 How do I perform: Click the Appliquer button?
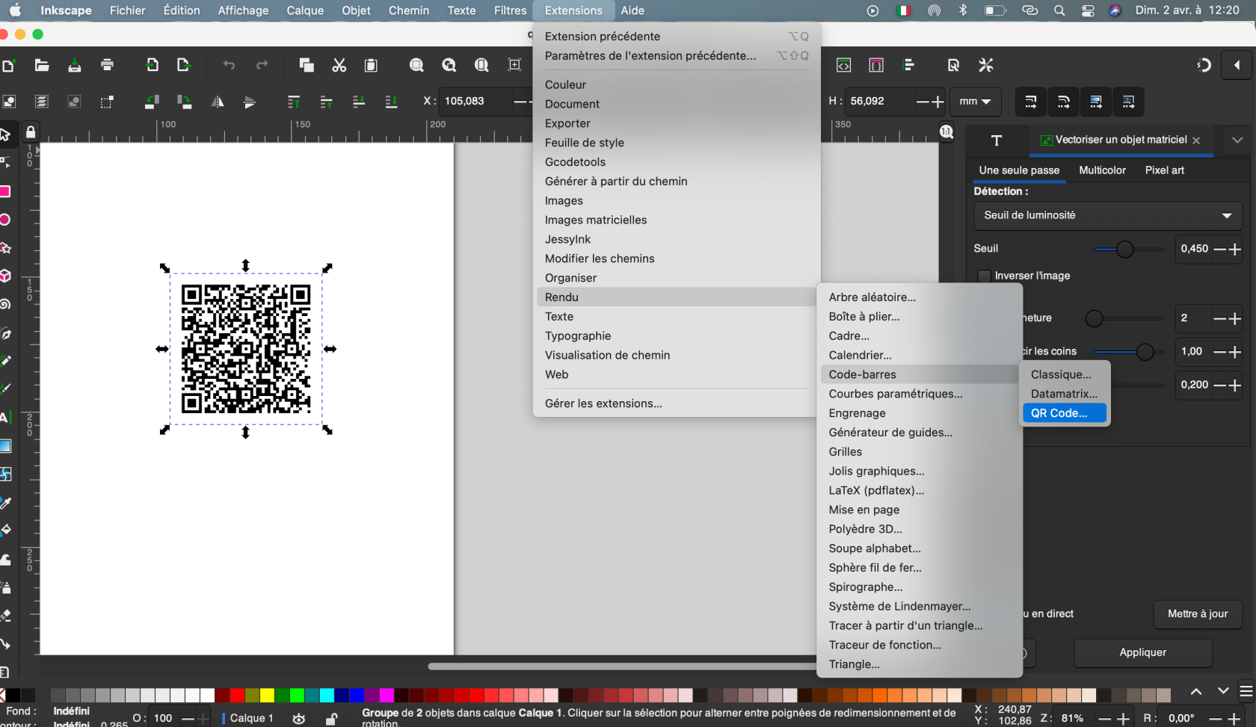tap(1142, 652)
